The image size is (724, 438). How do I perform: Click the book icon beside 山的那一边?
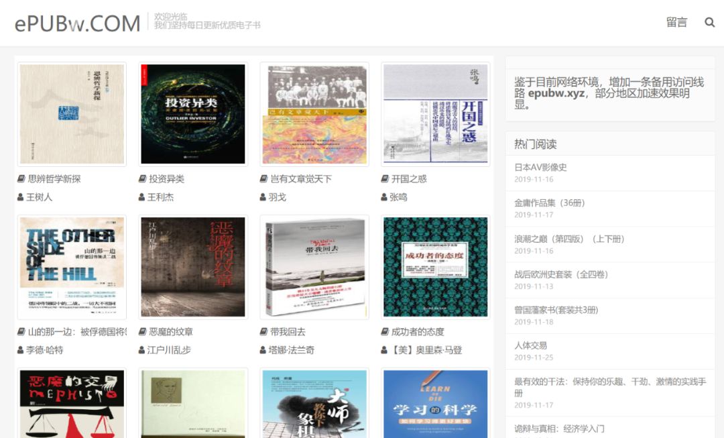click(x=21, y=332)
